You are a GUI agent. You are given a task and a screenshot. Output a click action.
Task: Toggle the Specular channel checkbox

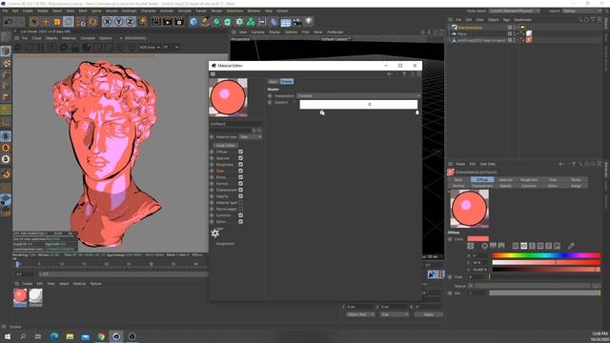(x=240, y=158)
